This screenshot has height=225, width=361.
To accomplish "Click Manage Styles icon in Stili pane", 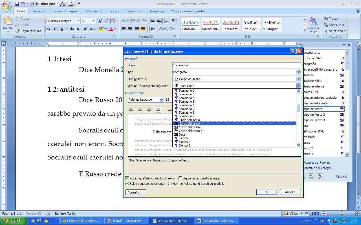I will pyautogui.click(x=320, y=176).
